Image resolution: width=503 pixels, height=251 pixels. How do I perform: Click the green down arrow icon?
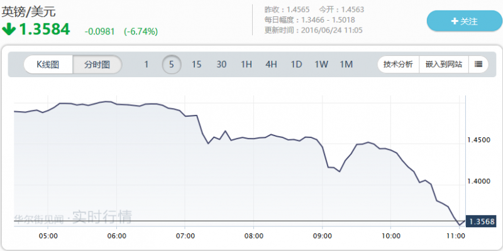[9, 29]
